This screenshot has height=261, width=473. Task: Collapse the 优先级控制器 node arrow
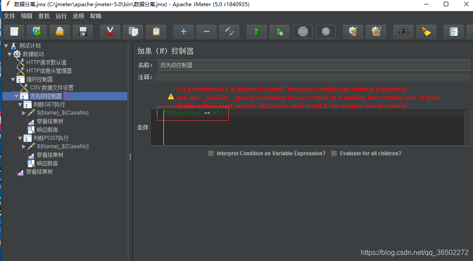pos(17,96)
